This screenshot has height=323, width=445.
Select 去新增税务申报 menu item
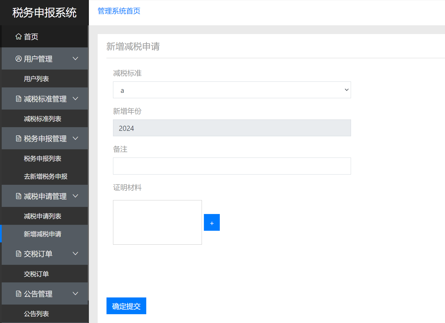[x=45, y=176]
